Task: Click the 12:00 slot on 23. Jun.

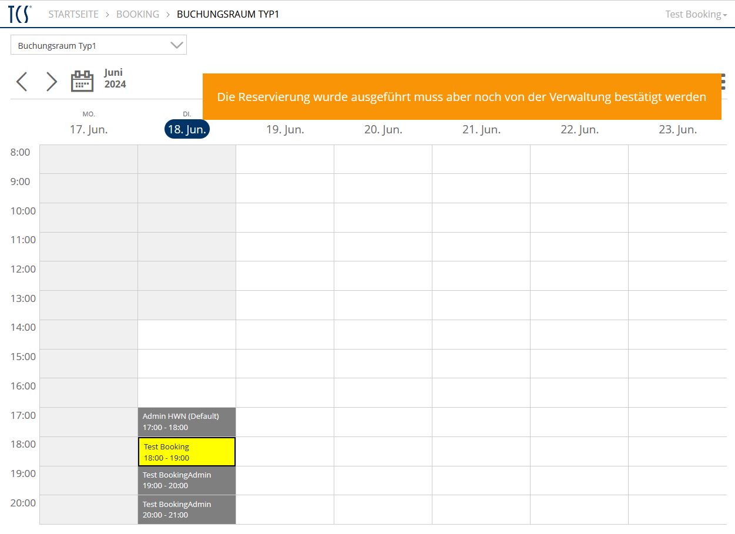Action: (677, 276)
